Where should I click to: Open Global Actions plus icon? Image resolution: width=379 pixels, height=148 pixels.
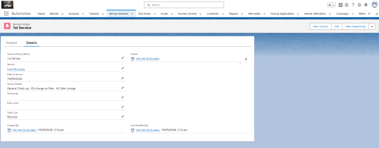[x=341, y=5]
